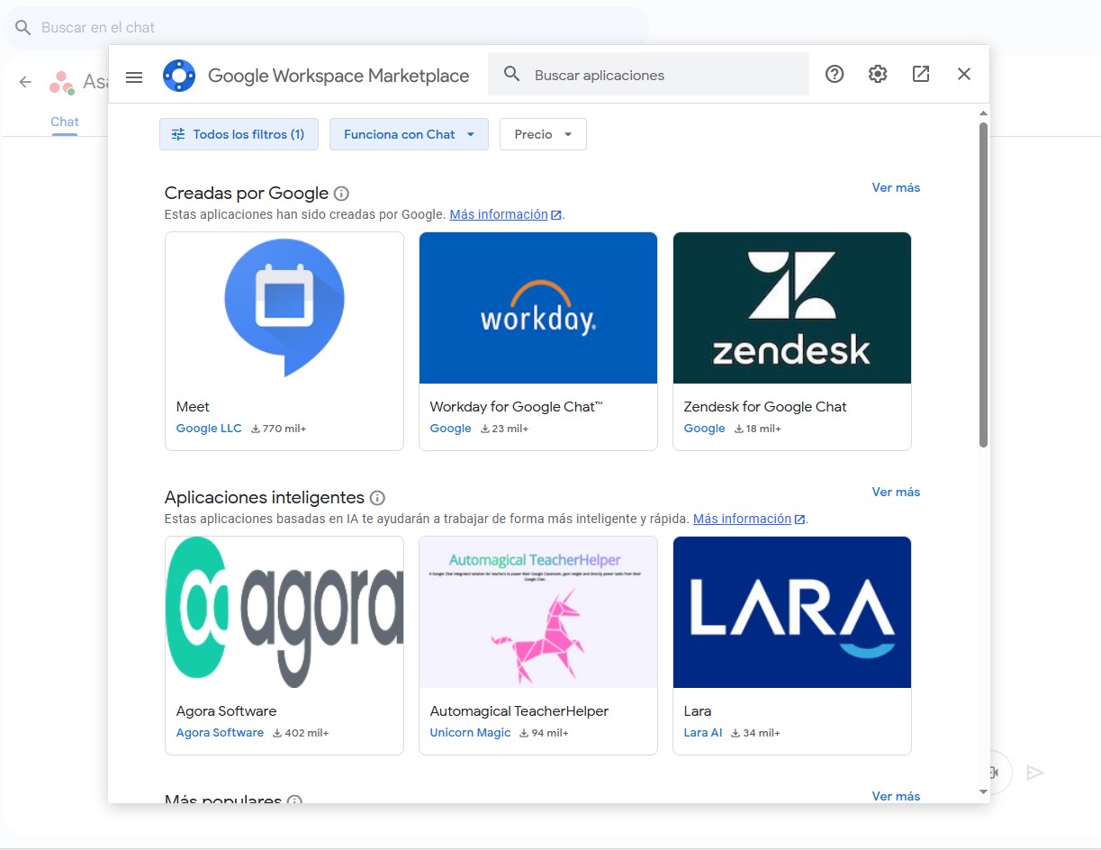Expand the Funciona con Chat dropdown

(x=409, y=134)
